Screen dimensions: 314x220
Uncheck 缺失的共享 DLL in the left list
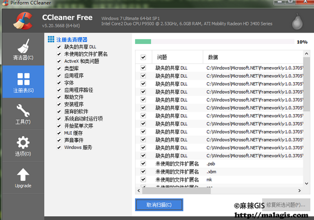(x=59, y=47)
